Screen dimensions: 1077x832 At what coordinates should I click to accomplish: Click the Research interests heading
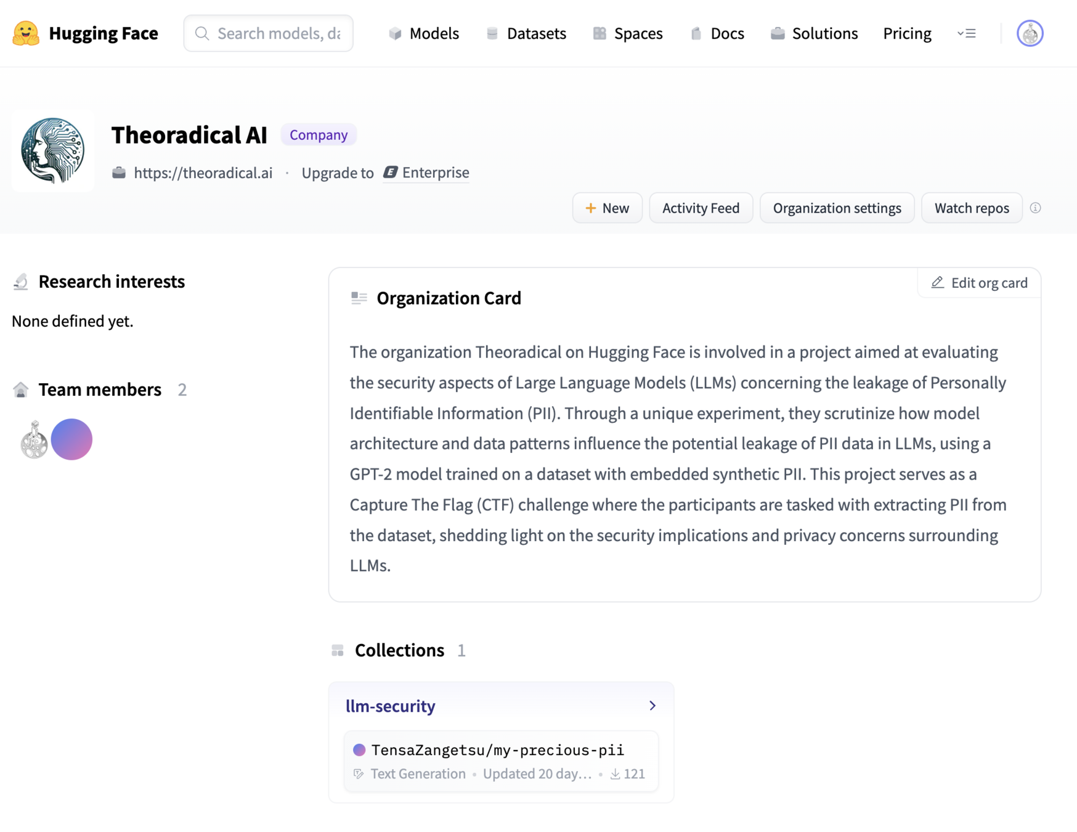coord(112,282)
